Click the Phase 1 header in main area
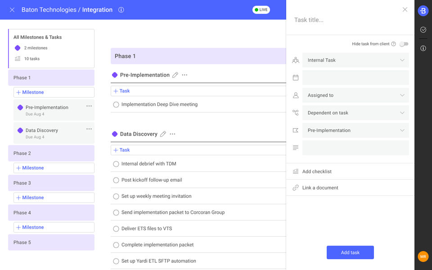Viewport: 432px width, 270px height. [x=198, y=56]
